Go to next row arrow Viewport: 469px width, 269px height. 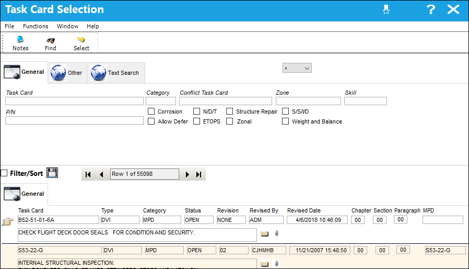187,174
